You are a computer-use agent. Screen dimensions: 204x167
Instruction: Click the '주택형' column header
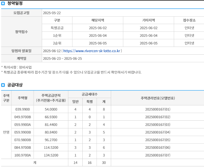click(23, 98)
